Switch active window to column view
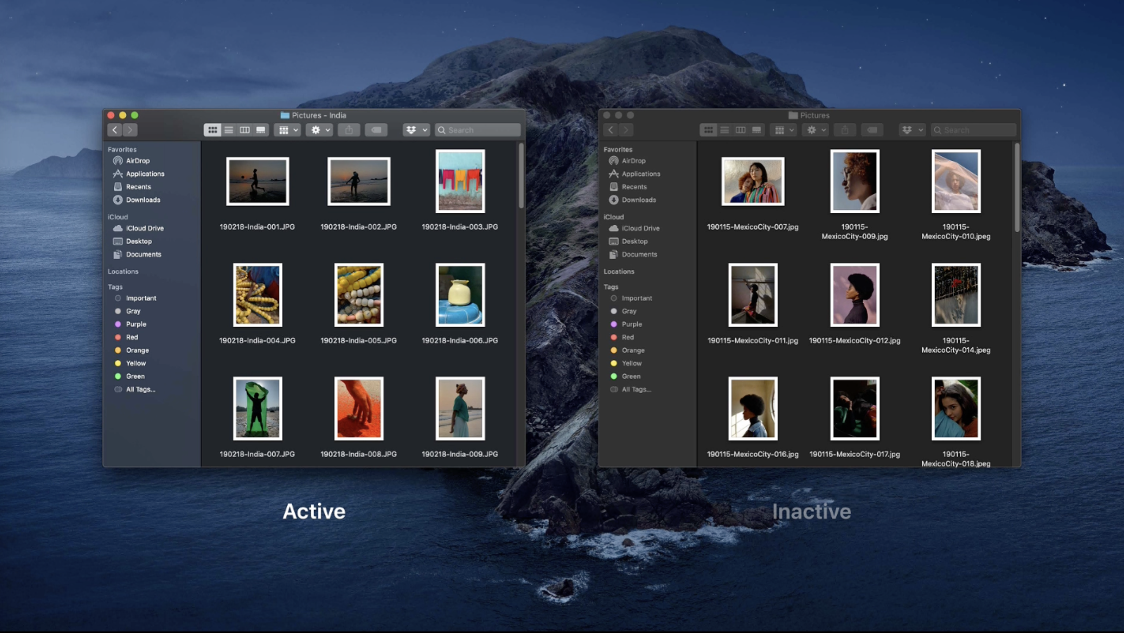Screen dimensions: 1124x633 click(244, 130)
